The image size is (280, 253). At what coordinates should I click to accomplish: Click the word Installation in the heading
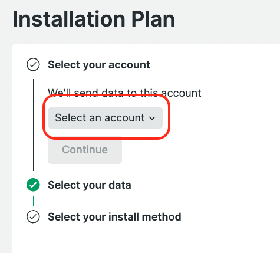pyautogui.click(x=69, y=19)
